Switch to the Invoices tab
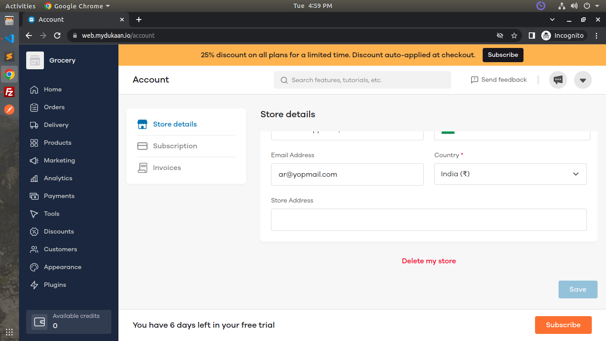The width and height of the screenshot is (606, 341). pos(167,168)
